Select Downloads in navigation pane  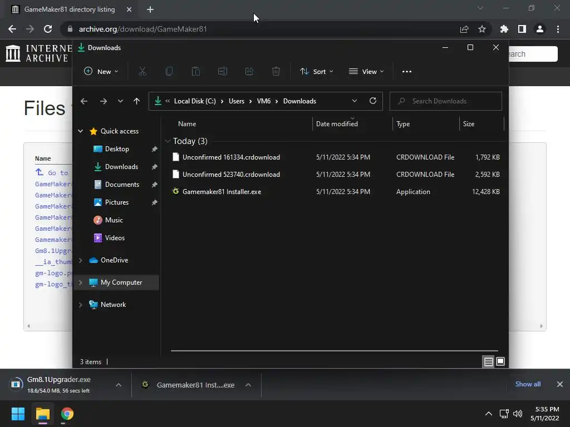(121, 167)
